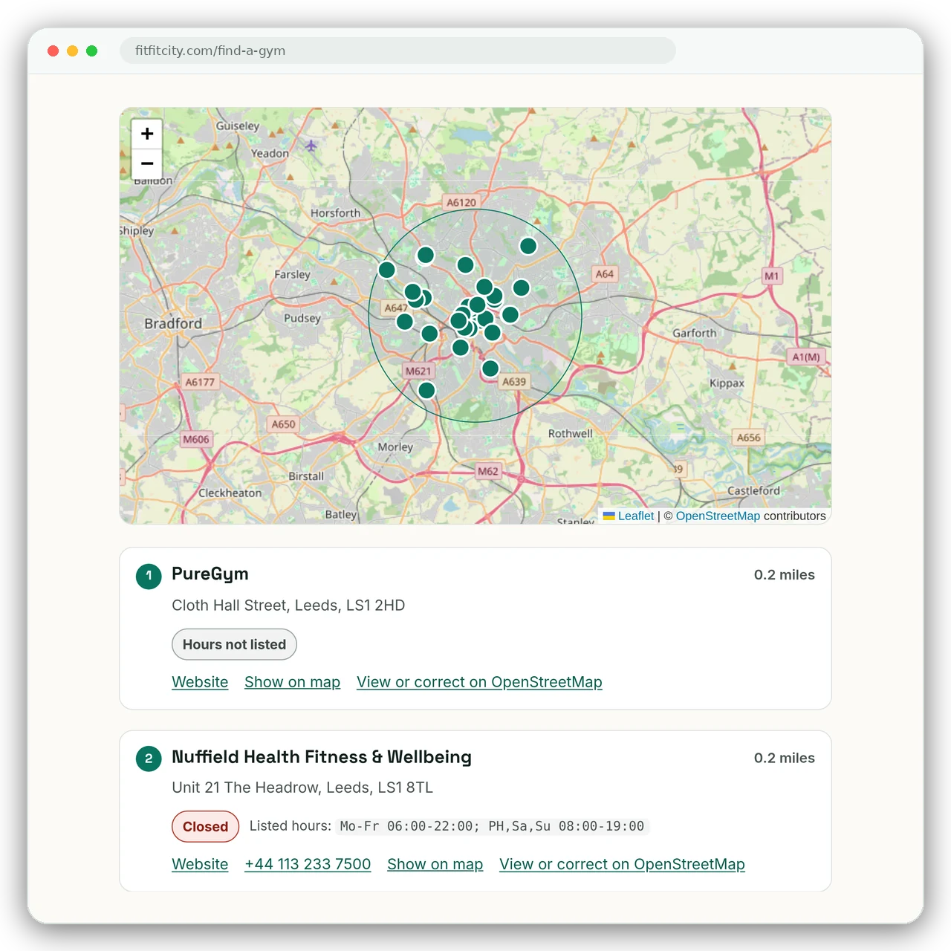Click the "Castleford" label on the map
Screen dimensions: 951x951
pyautogui.click(x=753, y=490)
